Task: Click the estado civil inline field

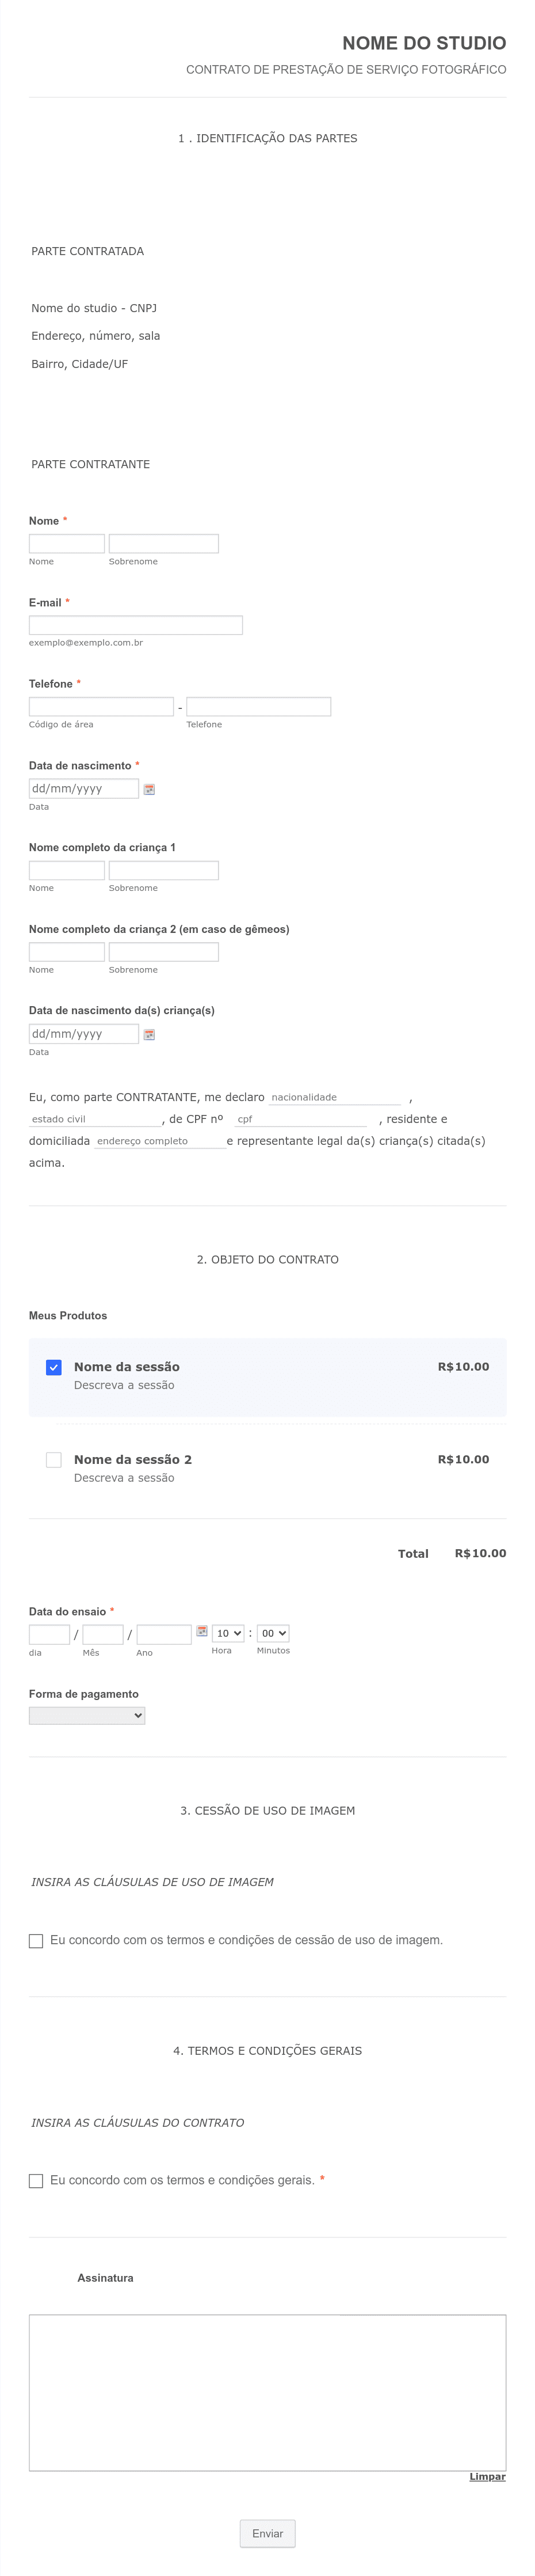Action: (95, 1119)
